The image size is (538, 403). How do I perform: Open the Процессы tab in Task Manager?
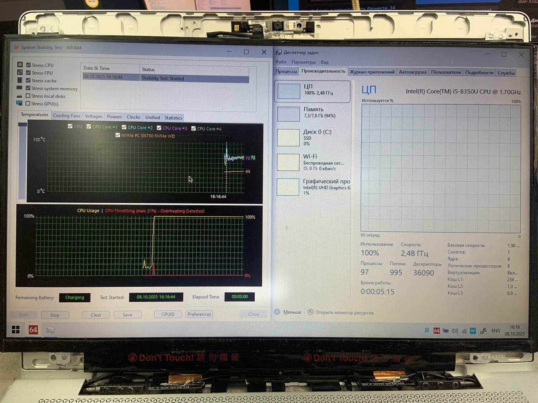pos(286,71)
